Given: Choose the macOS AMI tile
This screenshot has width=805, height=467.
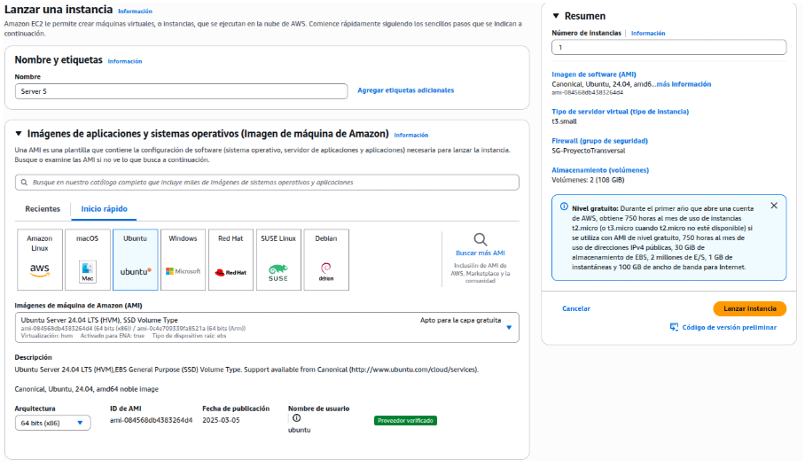Looking at the screenshot, I should tap(87, 259).
